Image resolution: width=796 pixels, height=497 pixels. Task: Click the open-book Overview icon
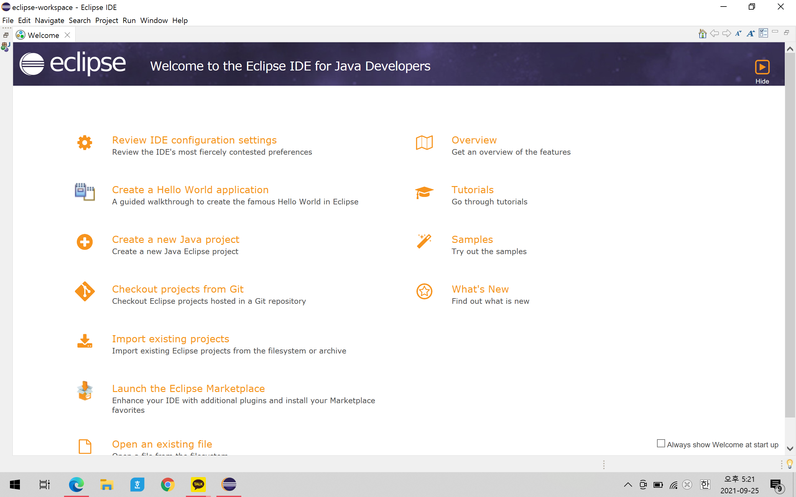pyautogui.click(x=424, y=143)
